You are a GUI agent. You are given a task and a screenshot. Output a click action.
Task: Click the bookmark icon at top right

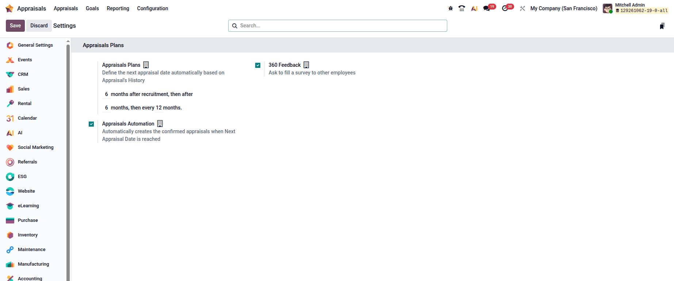pyautogui.click(x=662, y=26)
